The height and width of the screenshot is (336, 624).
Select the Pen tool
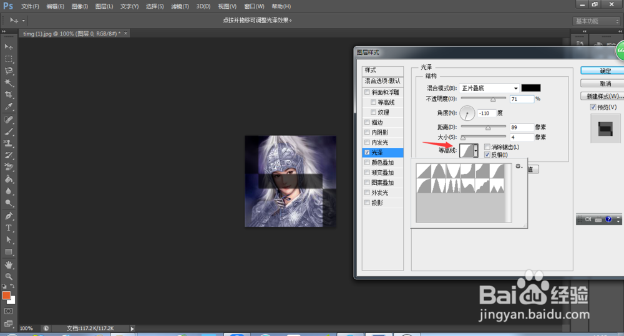click(8, 216)
